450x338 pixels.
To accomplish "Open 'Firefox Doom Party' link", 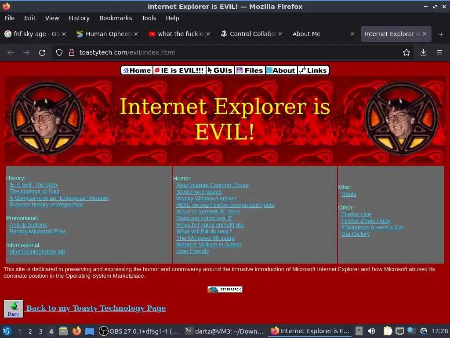I will point(366,221).
